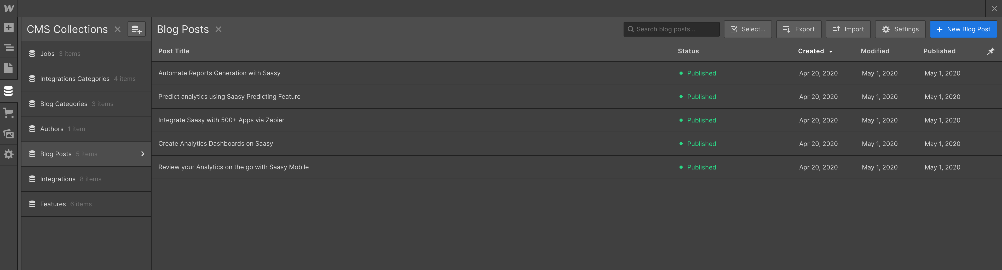Click the add new collection icon
The height and width of the screenshot is (270, 1002).
(136, 29)
